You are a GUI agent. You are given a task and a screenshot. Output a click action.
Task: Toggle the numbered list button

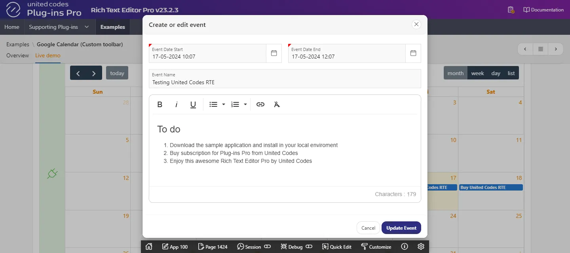tap(235, 104)
